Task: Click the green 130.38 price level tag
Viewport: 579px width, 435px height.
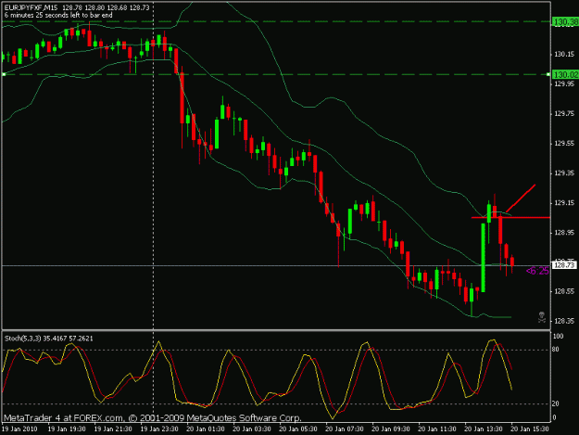Action: [x=565, y=22]
